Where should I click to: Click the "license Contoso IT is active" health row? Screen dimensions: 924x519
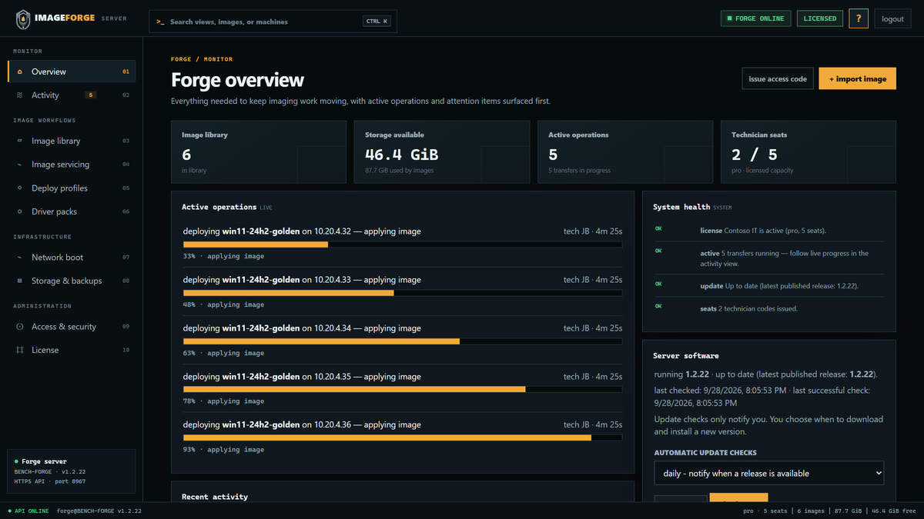(x=769, y=230)
